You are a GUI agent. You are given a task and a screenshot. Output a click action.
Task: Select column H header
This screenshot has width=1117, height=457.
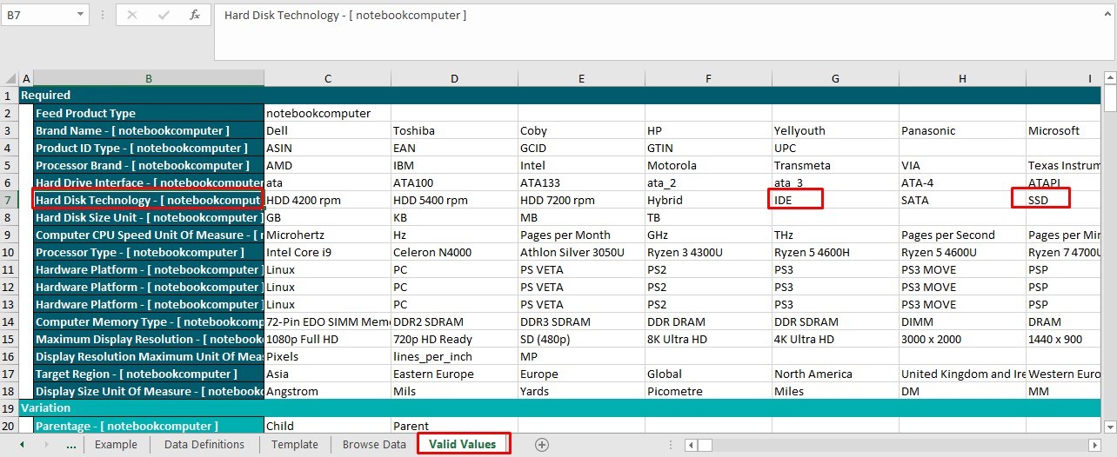pos(962,78)
